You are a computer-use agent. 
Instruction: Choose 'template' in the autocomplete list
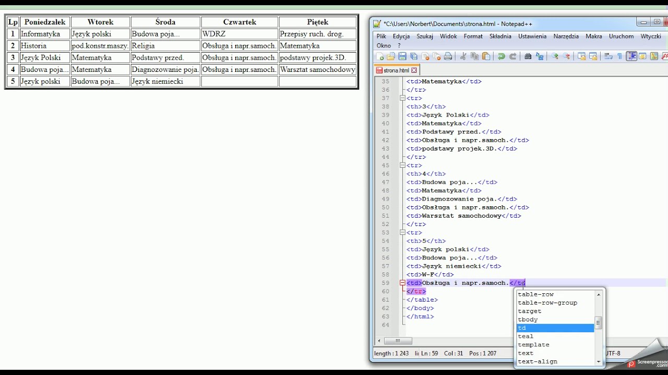[555, 345]
